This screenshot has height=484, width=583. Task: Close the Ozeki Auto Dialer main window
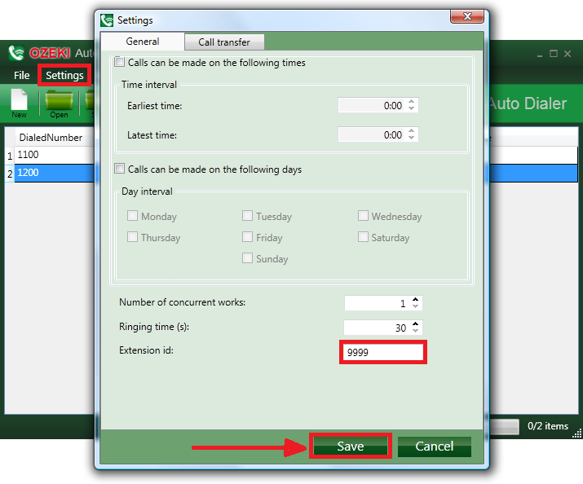[x=568, y=54]
